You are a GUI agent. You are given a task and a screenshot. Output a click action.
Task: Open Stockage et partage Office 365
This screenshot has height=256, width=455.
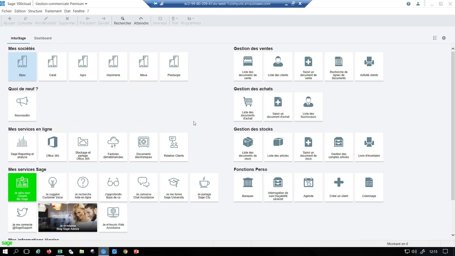click(x=83, y=147)
